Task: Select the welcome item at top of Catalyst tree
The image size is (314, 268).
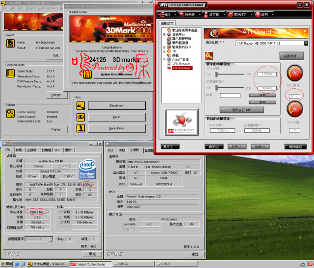Action: (184, 30)
